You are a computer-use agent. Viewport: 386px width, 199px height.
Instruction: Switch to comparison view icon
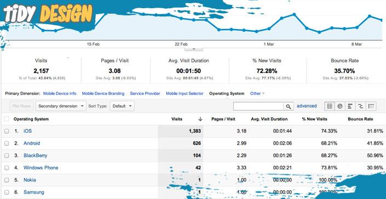[x=360, y=106]
